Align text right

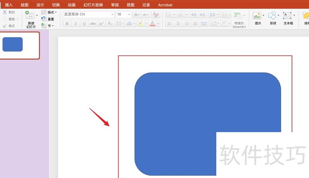187,24
